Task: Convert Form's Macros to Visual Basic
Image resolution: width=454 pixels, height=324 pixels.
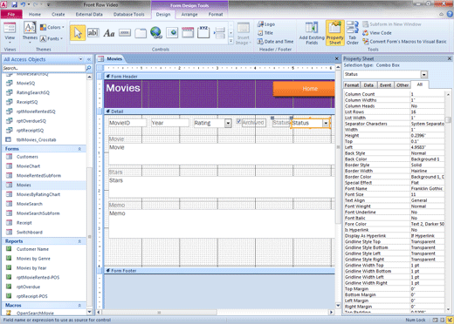Action: 404,42
